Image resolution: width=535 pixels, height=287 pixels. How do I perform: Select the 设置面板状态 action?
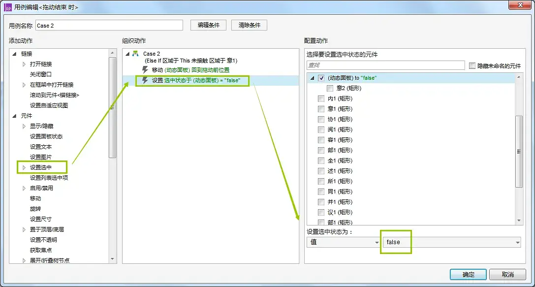click(46, 136)
